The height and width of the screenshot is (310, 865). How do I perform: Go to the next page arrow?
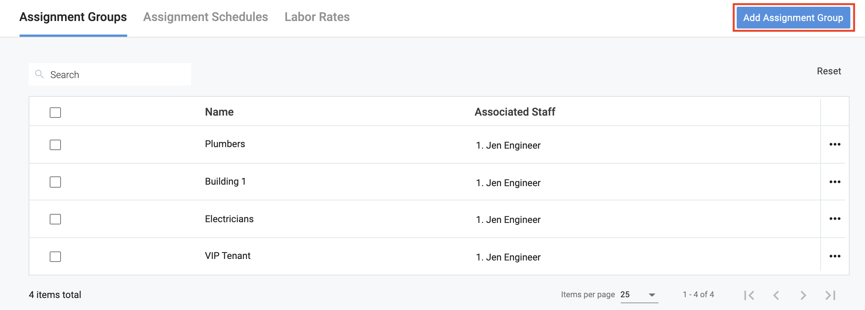pyautogui.click(x=803, y=295)
